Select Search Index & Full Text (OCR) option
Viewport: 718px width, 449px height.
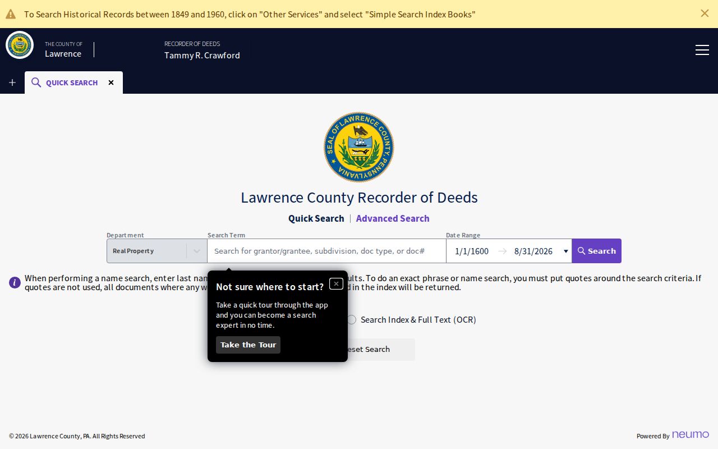click(412, 320)
